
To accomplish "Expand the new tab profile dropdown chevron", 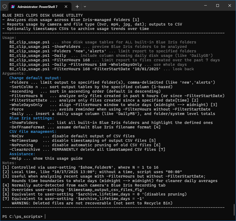I will (85, 6).
